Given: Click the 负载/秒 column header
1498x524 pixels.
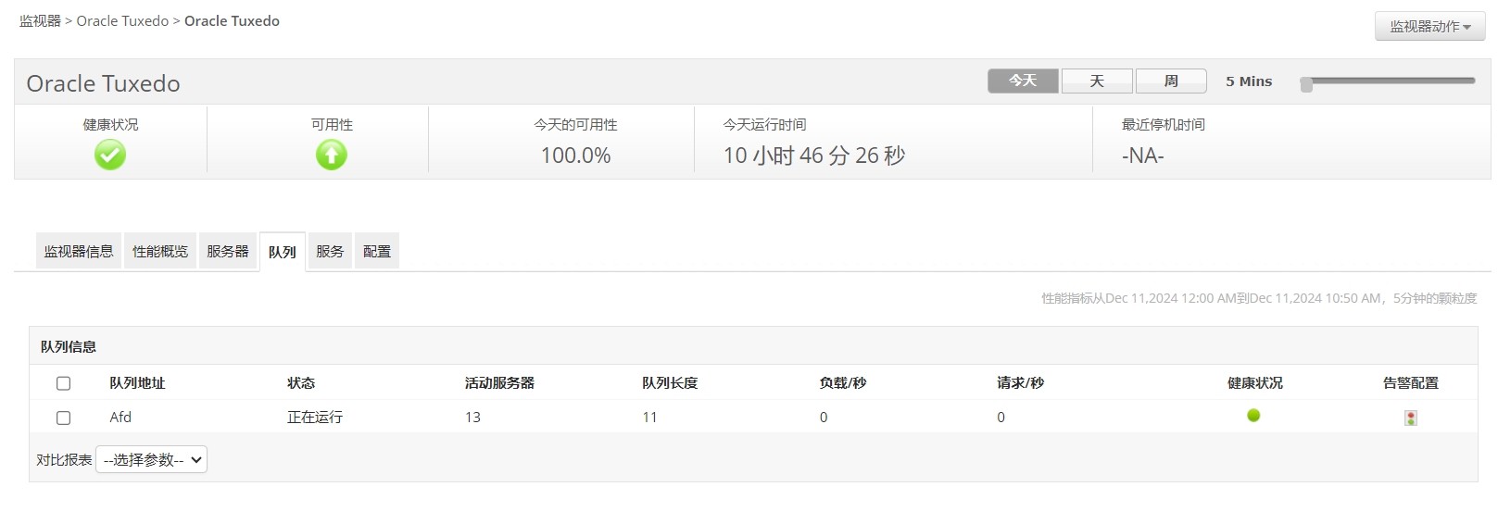Looking at the screenshot, I should [843, 383].
